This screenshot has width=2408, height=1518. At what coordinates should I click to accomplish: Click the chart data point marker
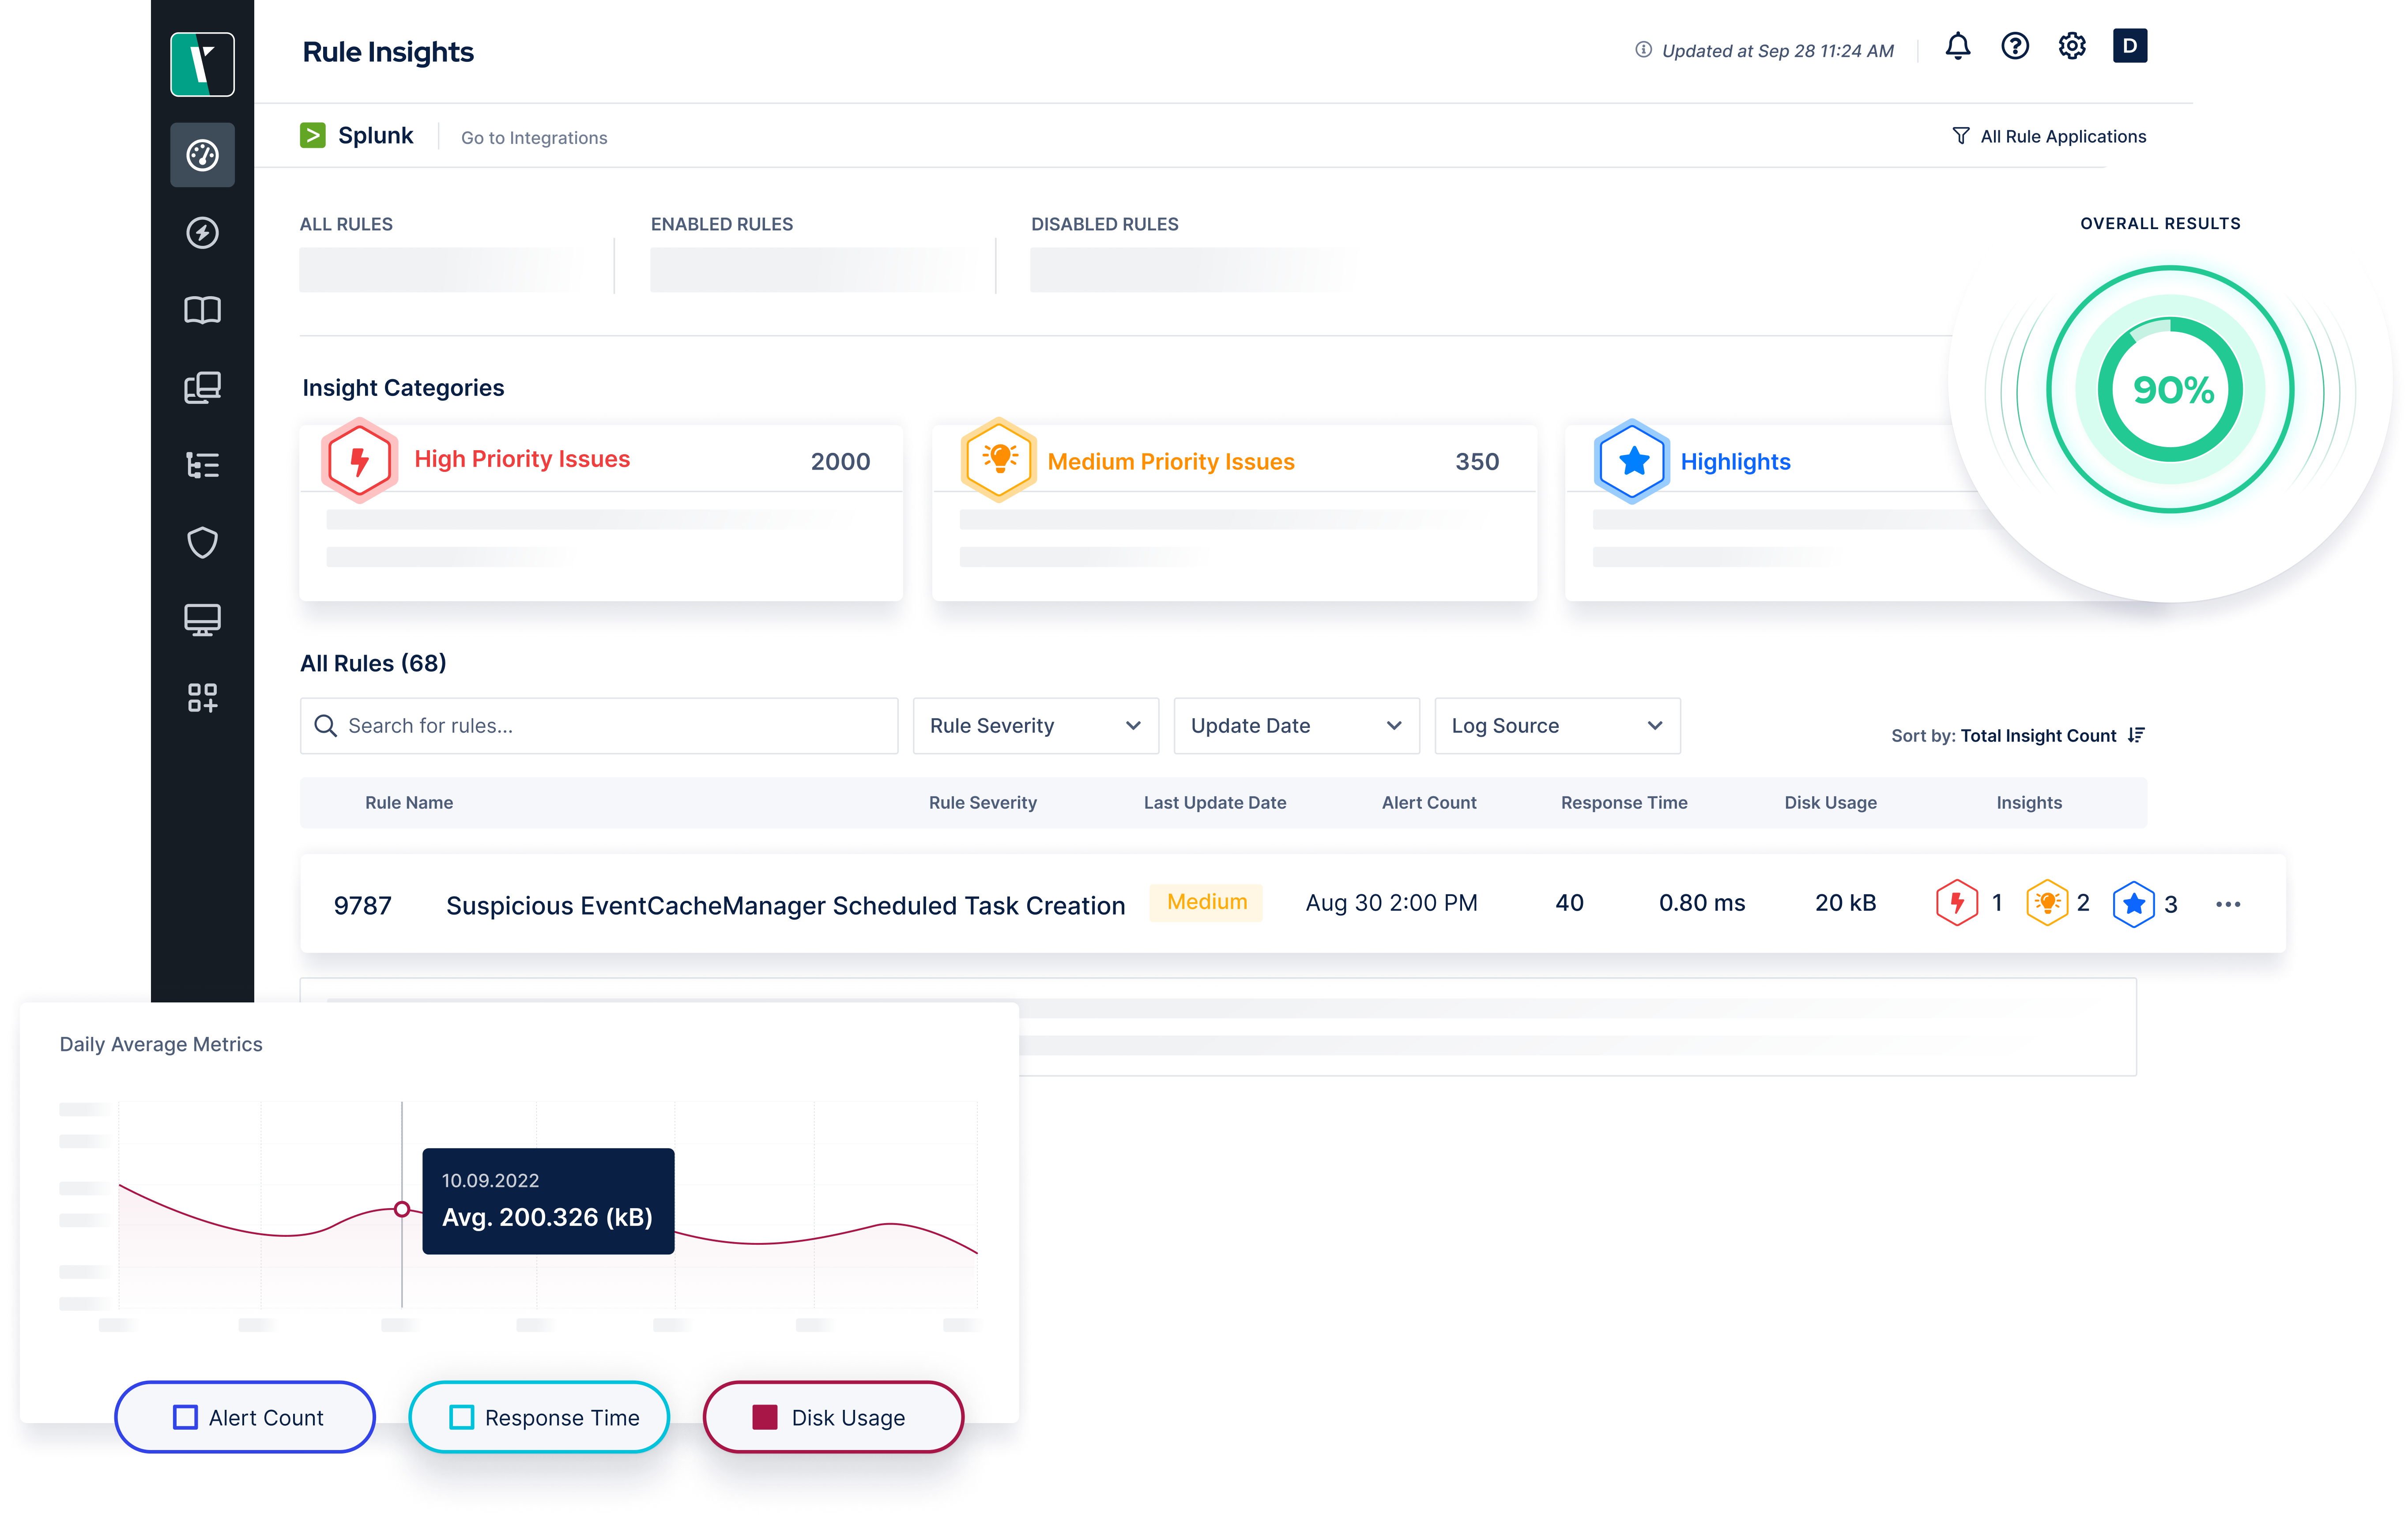[402, 1209]
